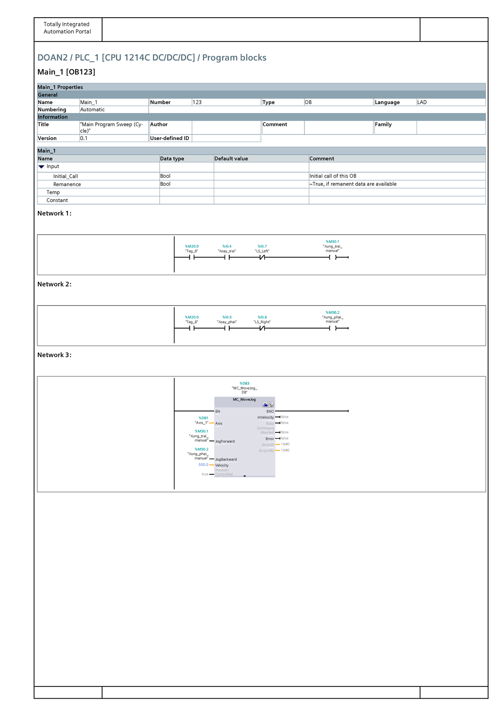Click the %M50.1 operand at JogForward

pos(199,436)
